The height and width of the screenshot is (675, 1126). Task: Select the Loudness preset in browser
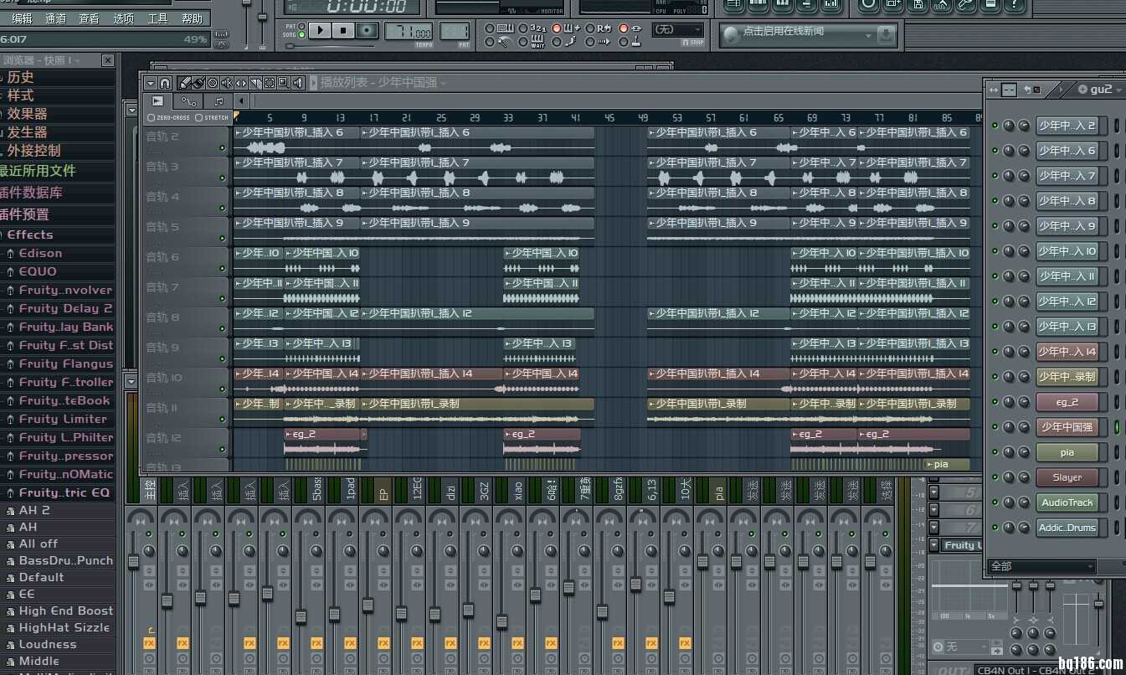click(x=47, y=644)
